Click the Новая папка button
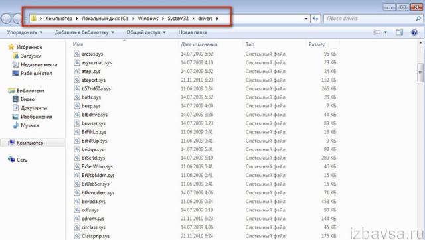The image size is (425, 240). click(x=193, y=32)
